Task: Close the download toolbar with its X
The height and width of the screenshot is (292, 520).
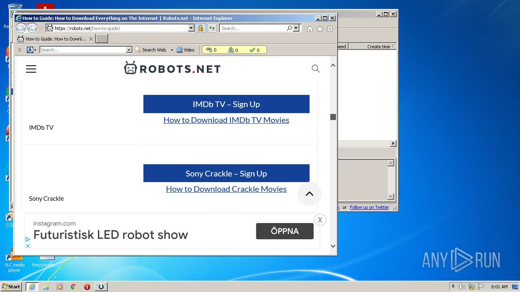Action: (19, 50)
